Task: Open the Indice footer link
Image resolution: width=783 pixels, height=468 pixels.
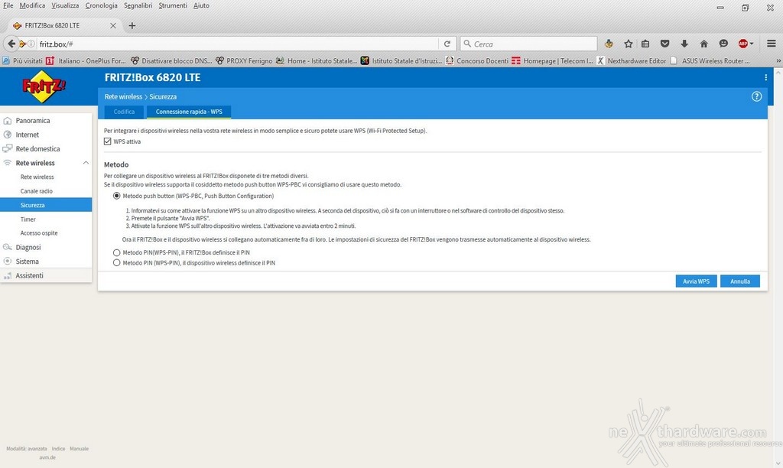Action: (x=58, y=449)
